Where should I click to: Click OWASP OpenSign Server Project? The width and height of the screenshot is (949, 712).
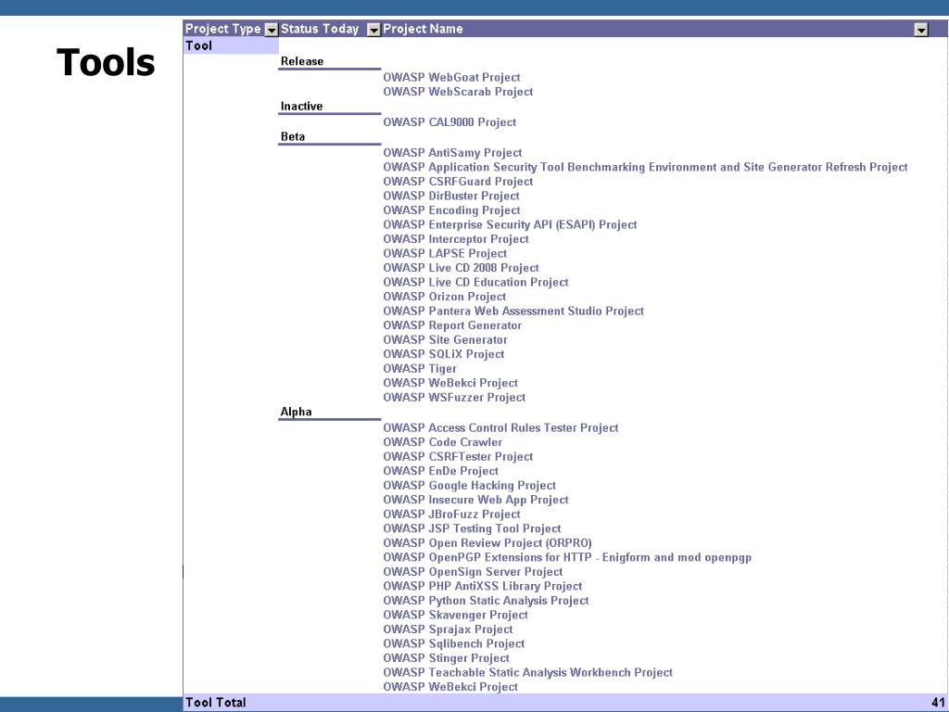click(x=473, y=572)
